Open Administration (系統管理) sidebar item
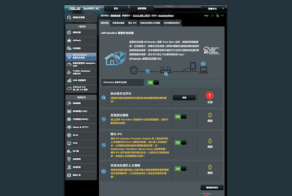 click(81, 159)
